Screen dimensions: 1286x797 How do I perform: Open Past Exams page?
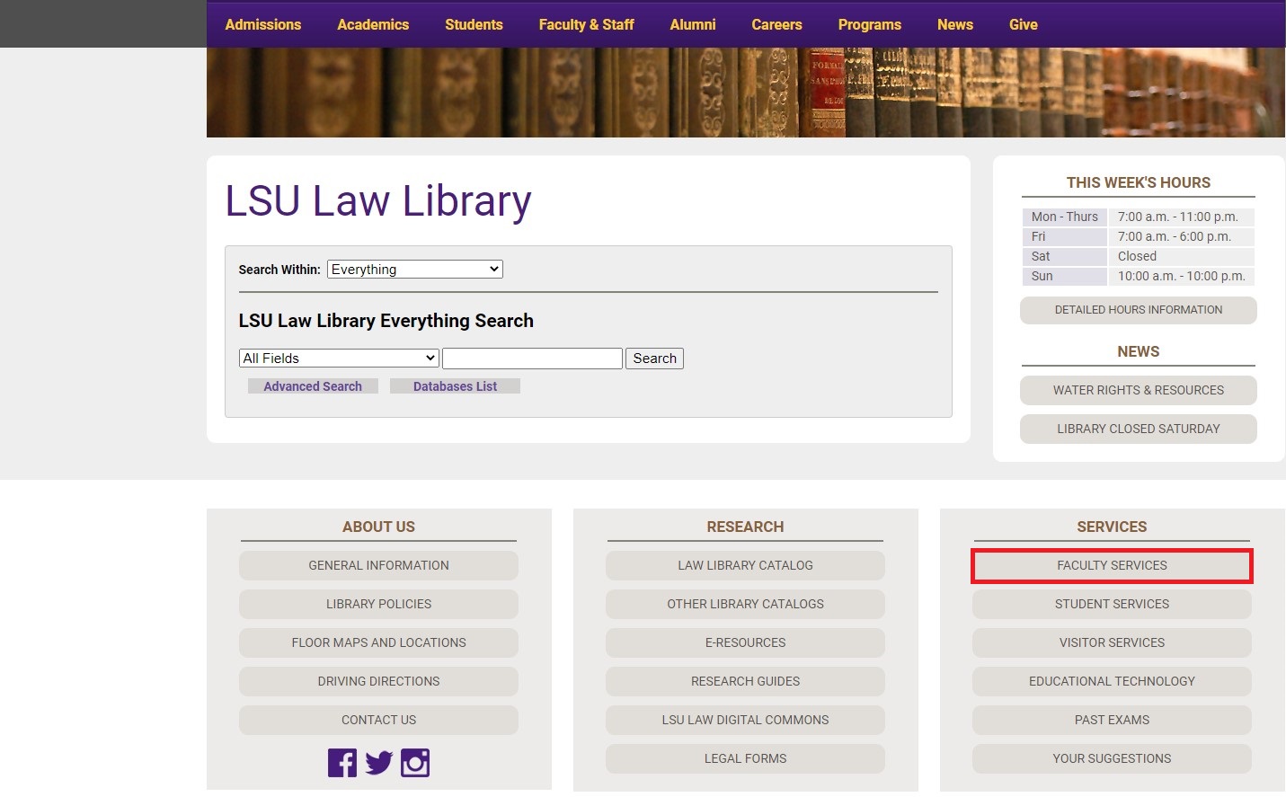pyautogui.click(x=1112, y=720)
